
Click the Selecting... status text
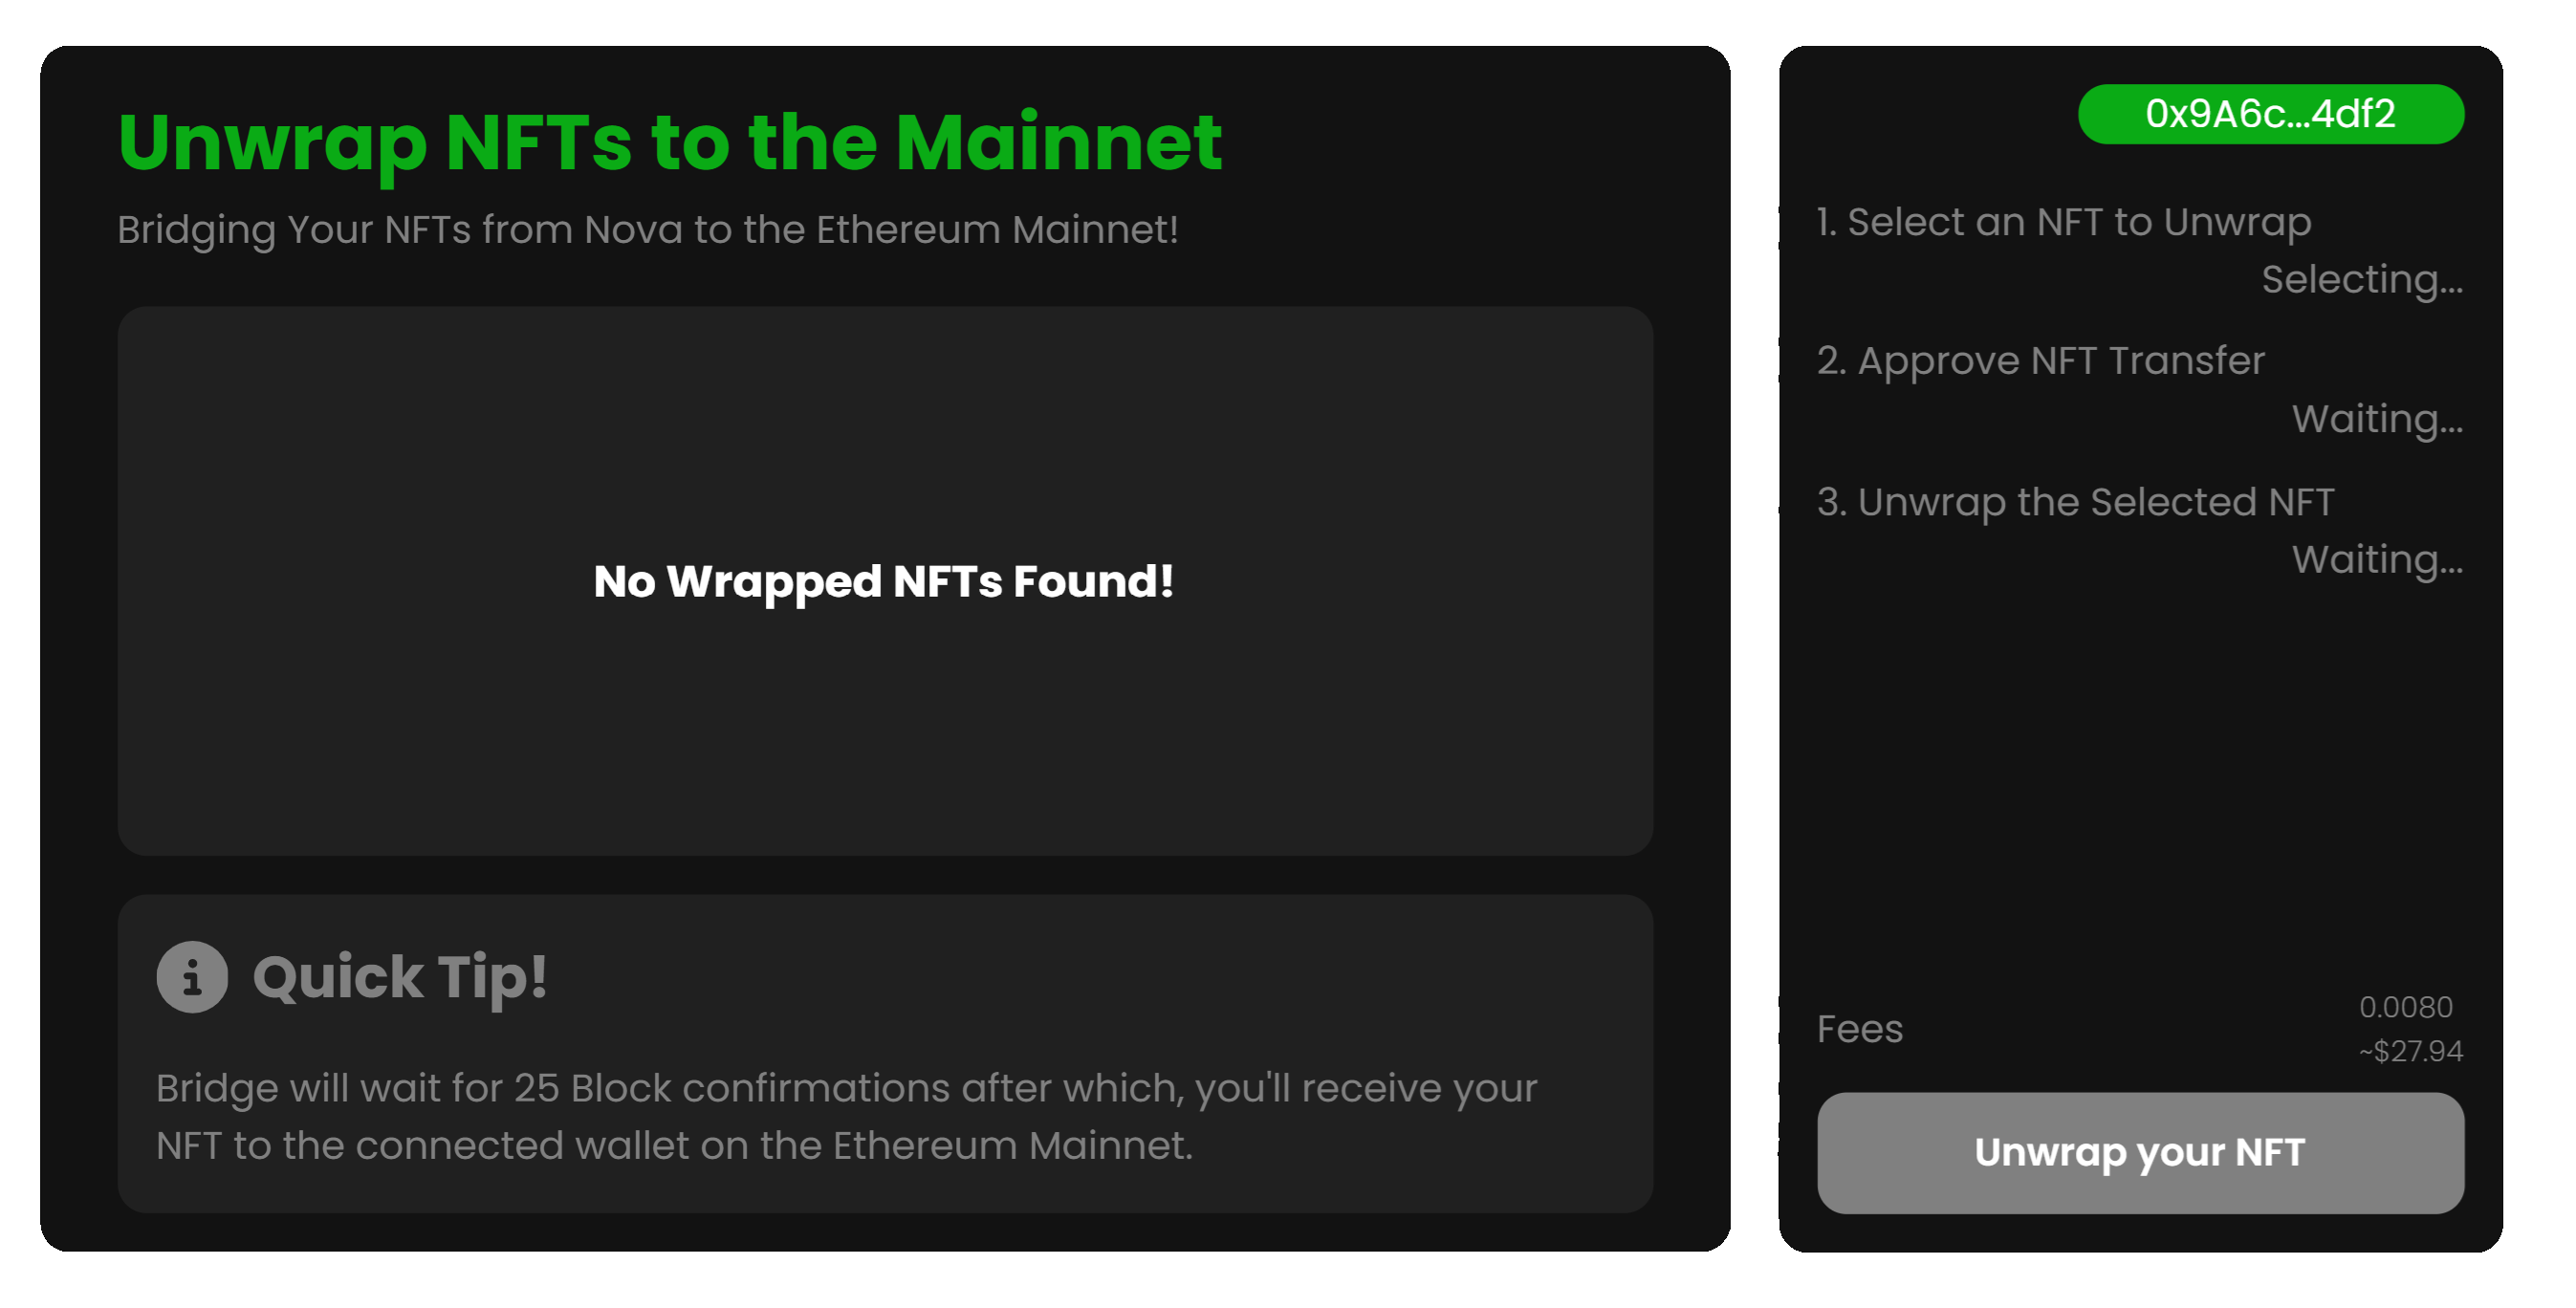(2362, 280)
